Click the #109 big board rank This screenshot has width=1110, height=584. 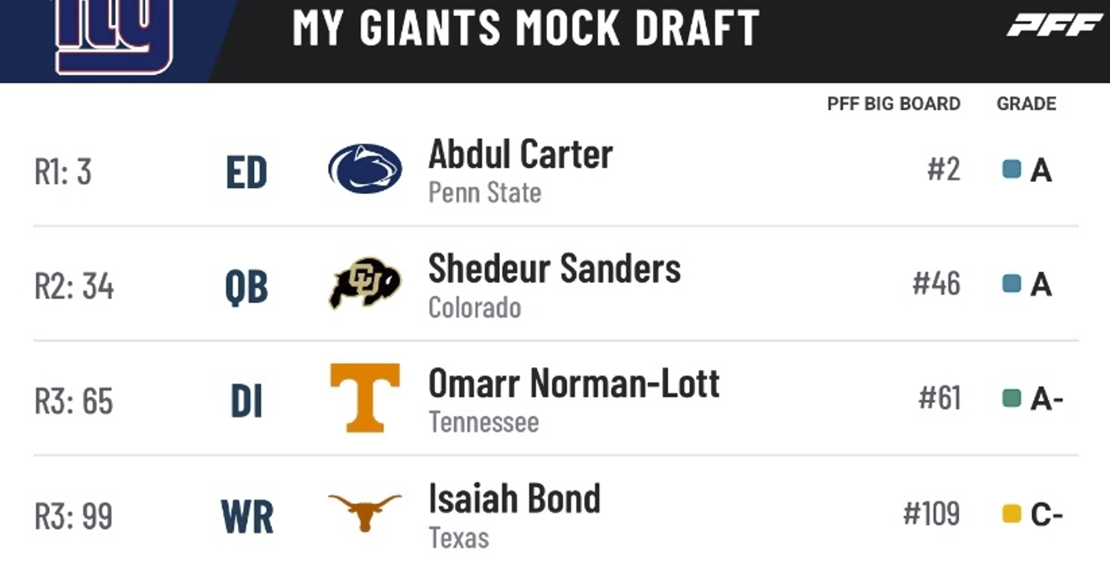click(x=931, y=514)
